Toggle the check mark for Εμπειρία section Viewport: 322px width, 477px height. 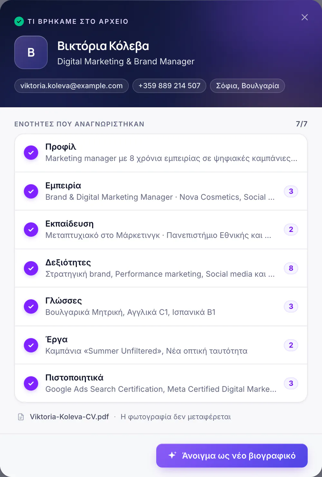coord(31,191)
